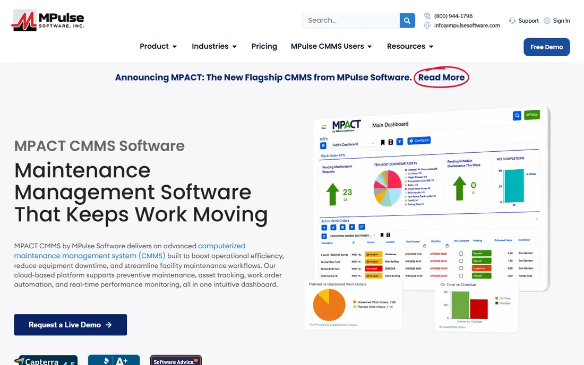Click the Technician column header
The image size is (584, 365).
click(x=523, y=240)
